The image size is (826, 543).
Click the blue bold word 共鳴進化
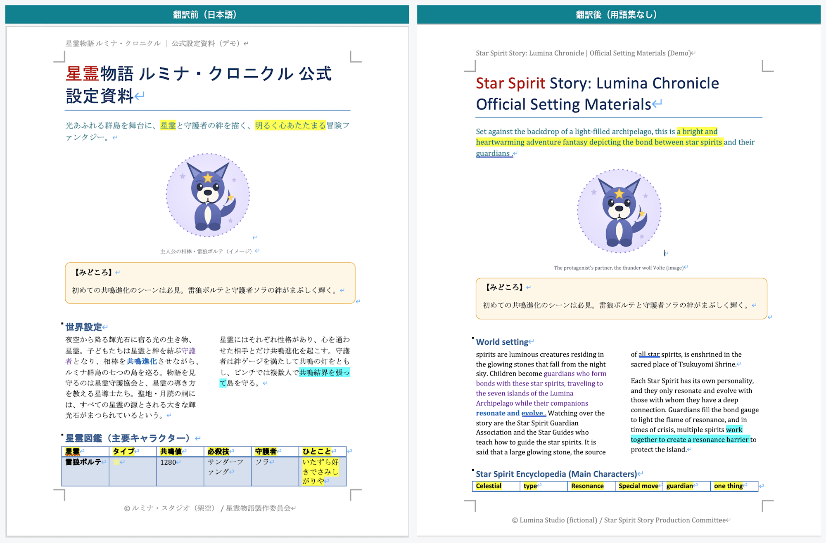142,361
